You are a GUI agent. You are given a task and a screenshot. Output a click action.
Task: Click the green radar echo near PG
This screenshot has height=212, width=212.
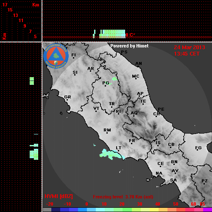point(115,79)
